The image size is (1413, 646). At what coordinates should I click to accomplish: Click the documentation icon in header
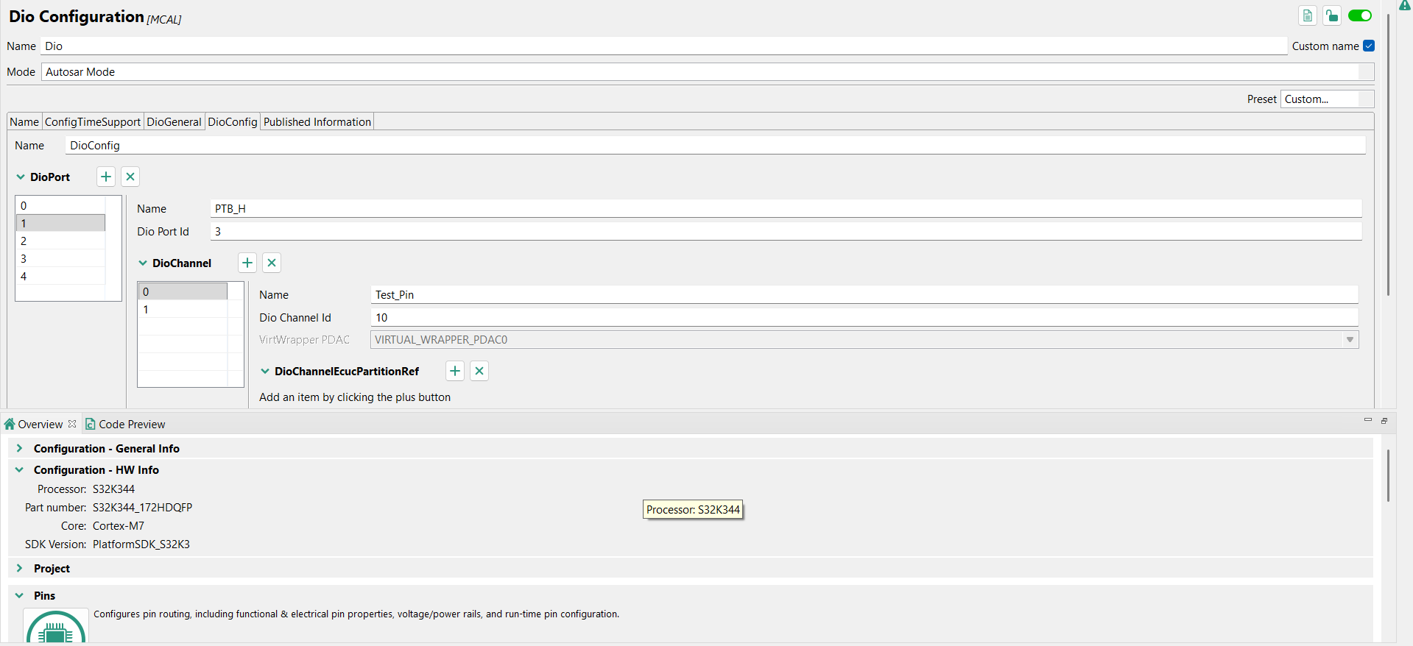[1308, 16]
